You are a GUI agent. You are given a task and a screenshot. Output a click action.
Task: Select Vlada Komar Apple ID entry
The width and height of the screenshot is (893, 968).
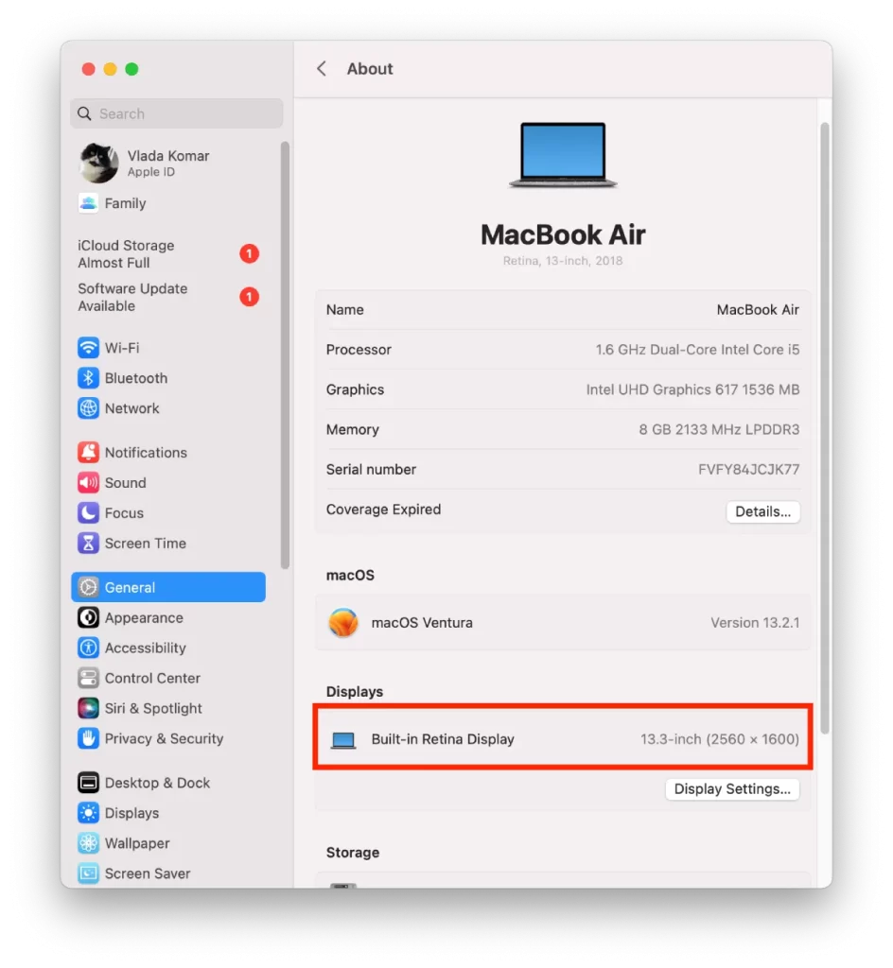point(168,163)
